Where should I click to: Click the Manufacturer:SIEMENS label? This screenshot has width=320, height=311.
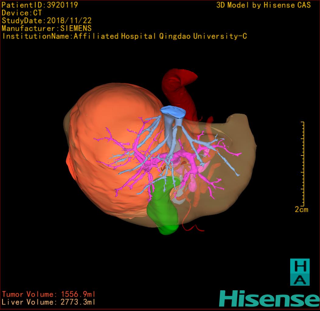(x=47, y=28)
